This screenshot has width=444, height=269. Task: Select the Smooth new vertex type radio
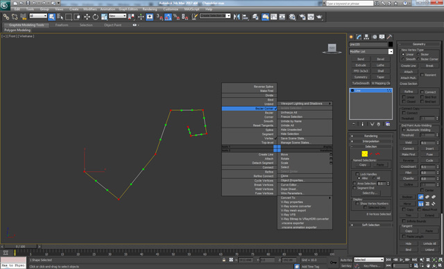403,59
